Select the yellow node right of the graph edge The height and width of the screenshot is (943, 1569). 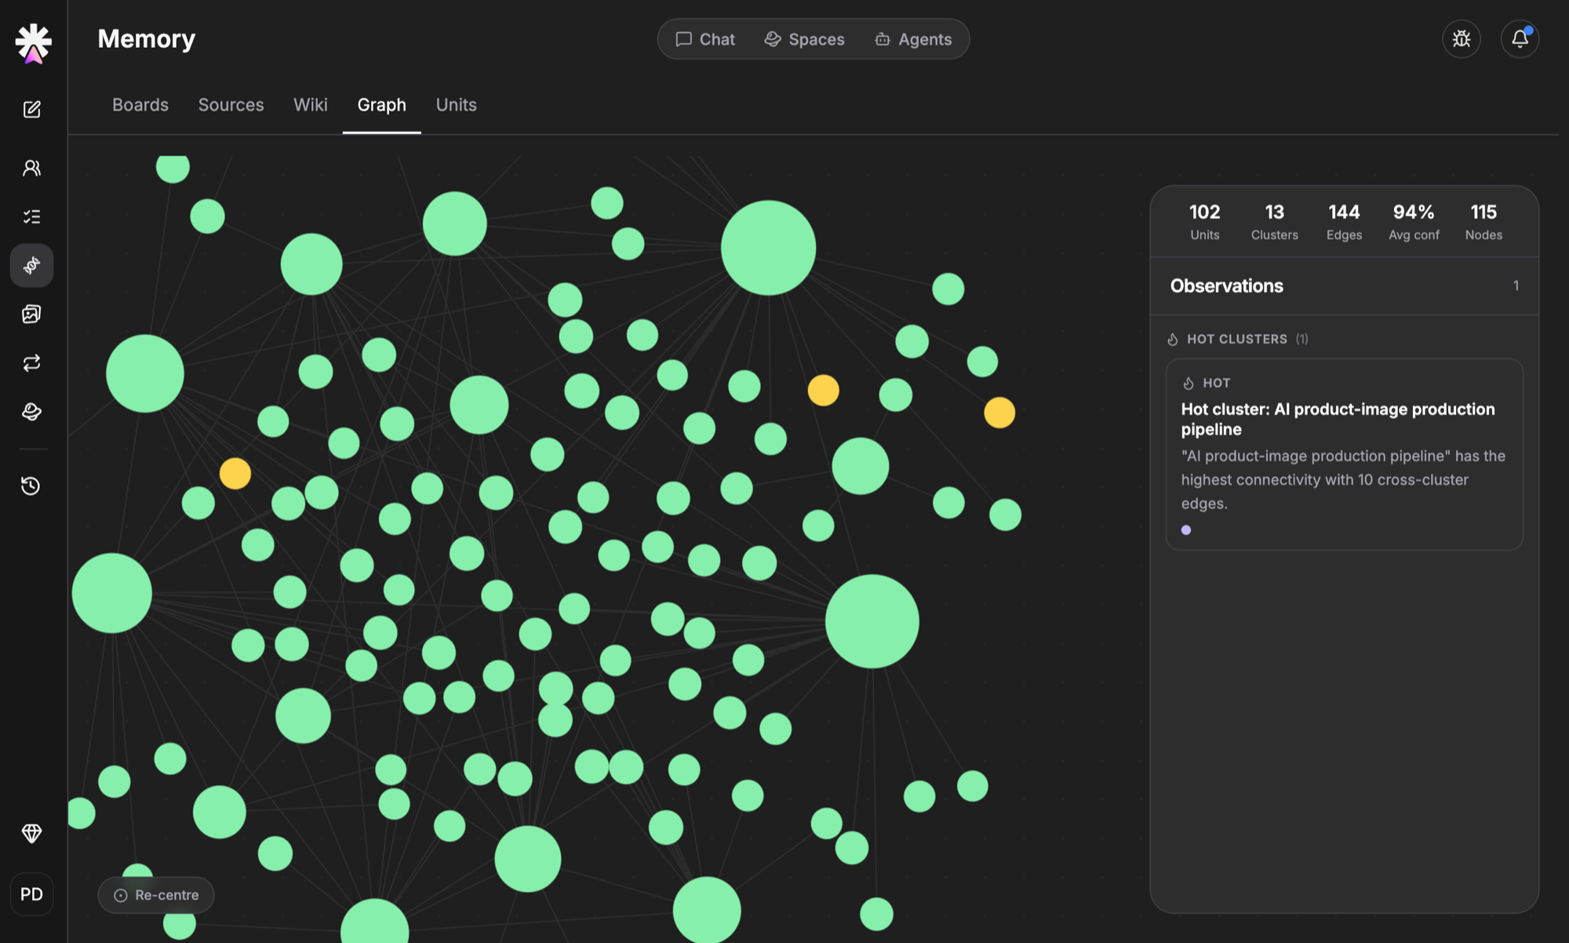click(x=999, y=413)
